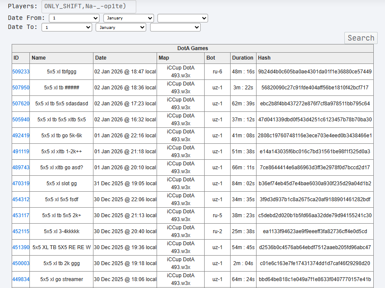
Task: Open the Date To day dropdown
Action: point(67,27)
